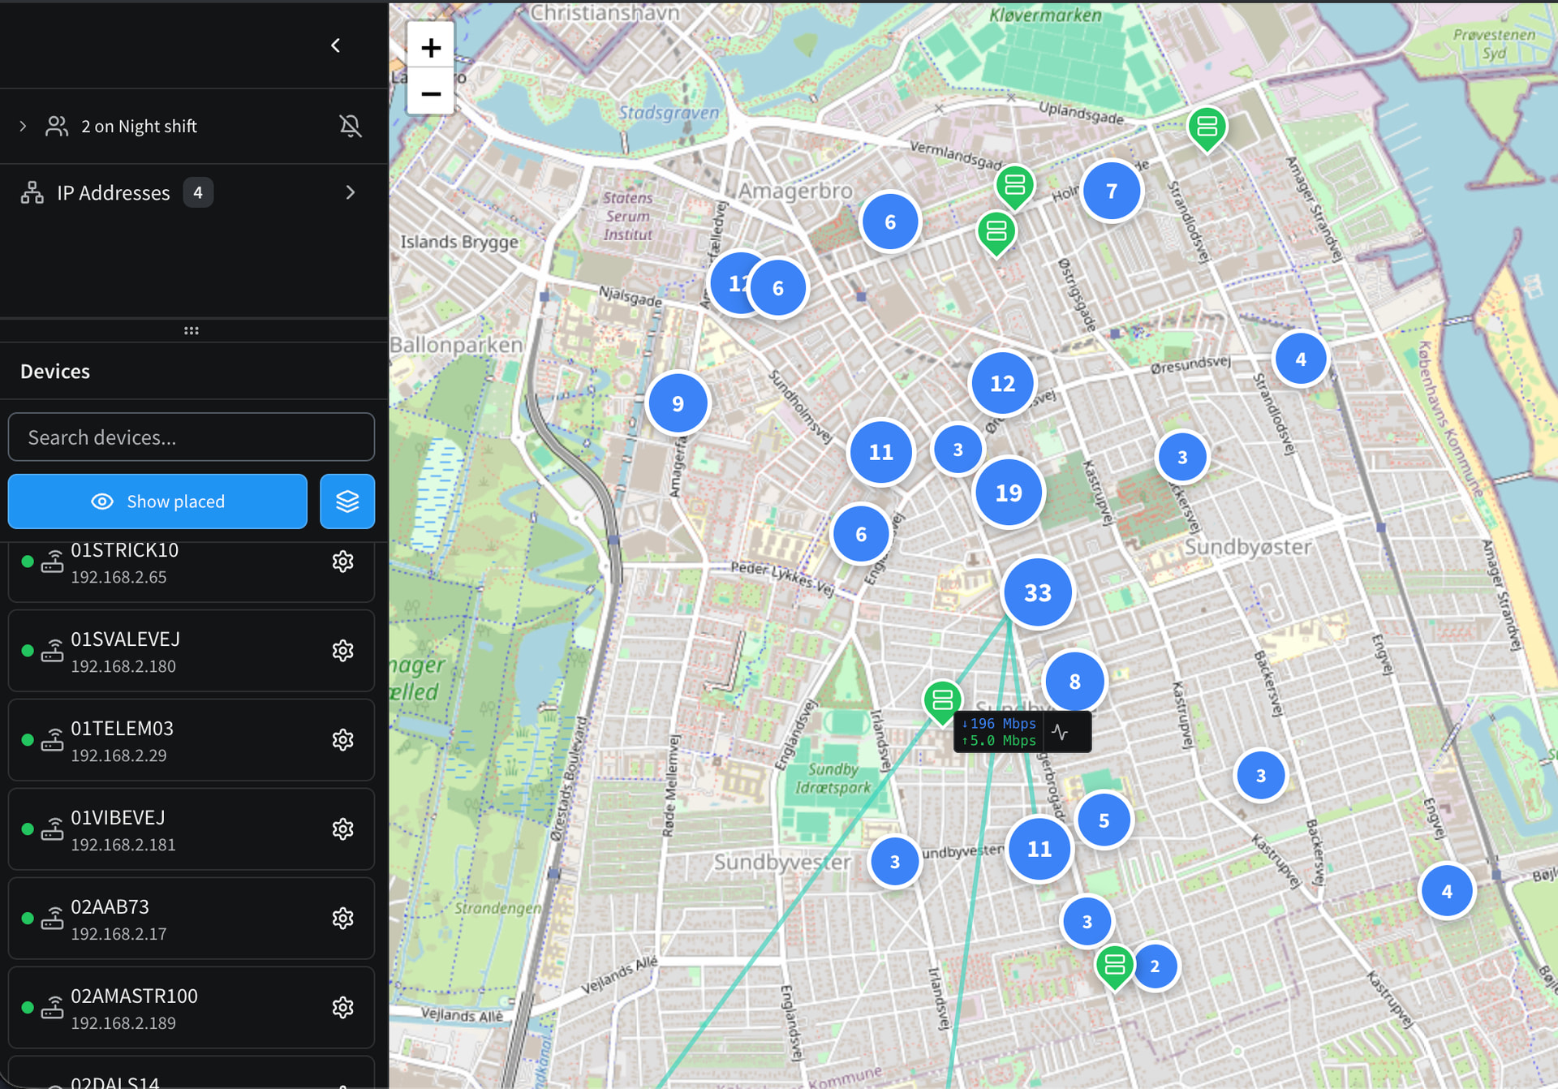The width and height of the screenshot is (1558, 1089).
Task: Click green server marker near Uplandsgade
Action: (x=1207, y=128)
